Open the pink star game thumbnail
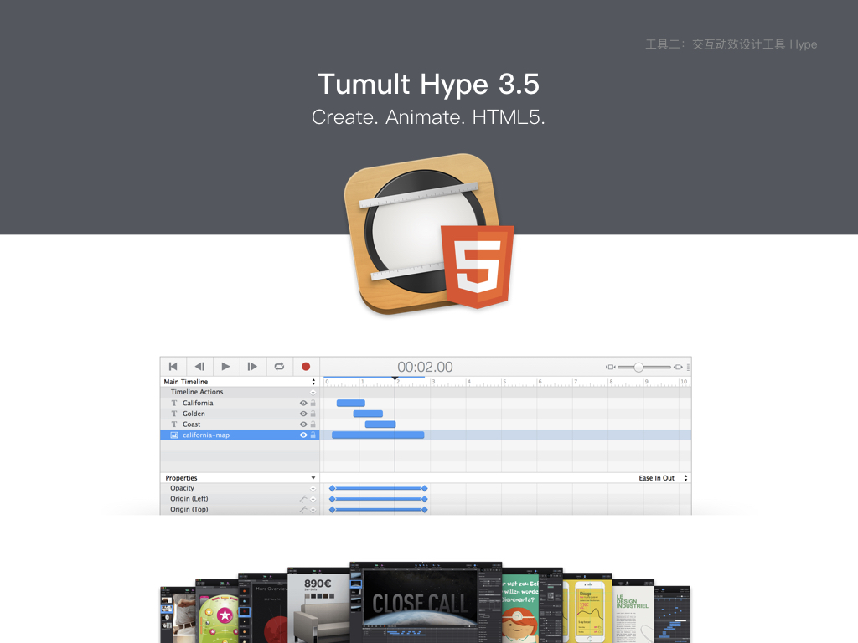Screen dimensions: 858x643 click(217, 611)
